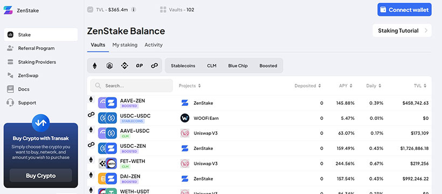Focus the vault Search field
This screenshot has height=194, width=442.
pos(132,85)
